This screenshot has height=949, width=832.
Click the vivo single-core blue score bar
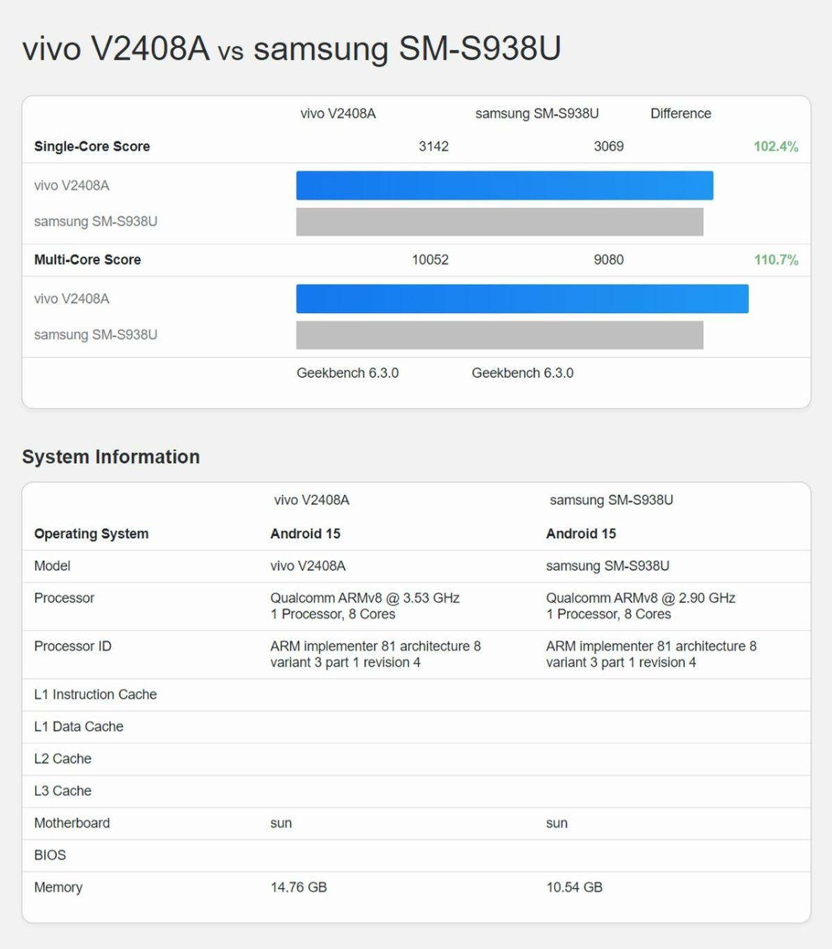[504, 186]
